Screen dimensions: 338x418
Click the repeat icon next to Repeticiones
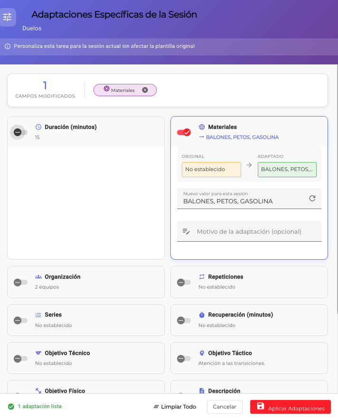tap(202, 277)
